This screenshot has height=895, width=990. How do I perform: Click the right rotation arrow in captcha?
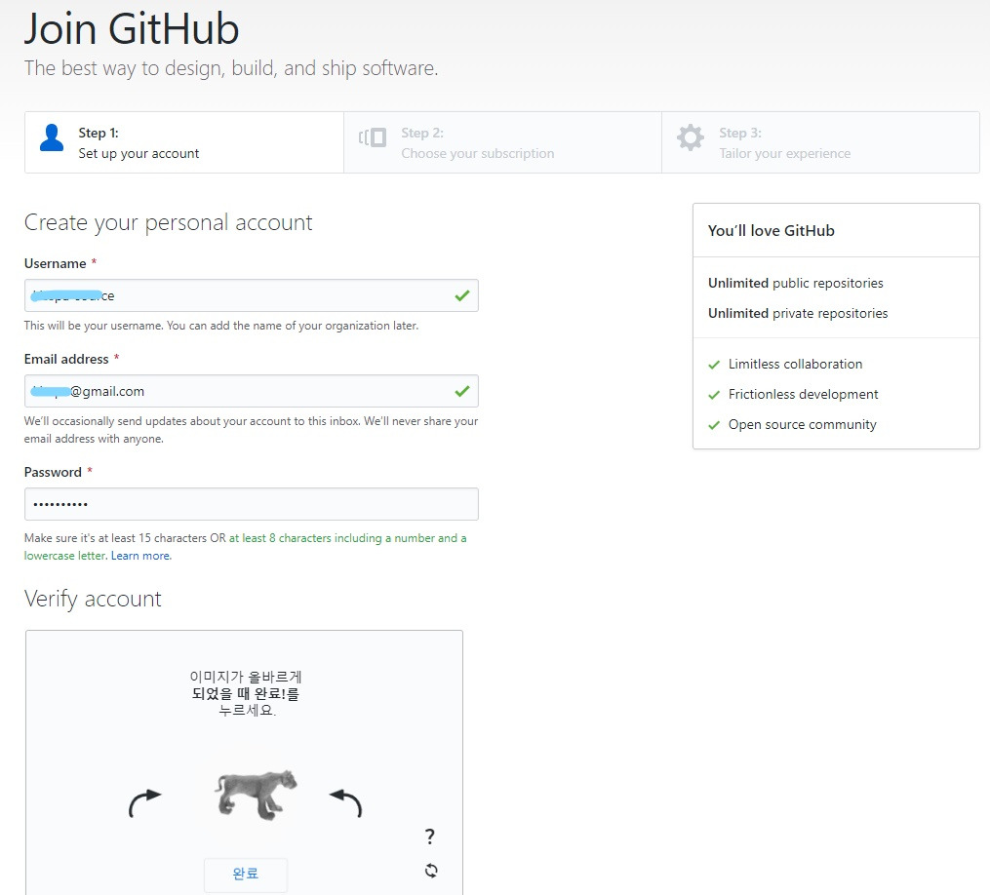coord(349,801)
